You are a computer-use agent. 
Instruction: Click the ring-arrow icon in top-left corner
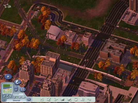point(7,6)
